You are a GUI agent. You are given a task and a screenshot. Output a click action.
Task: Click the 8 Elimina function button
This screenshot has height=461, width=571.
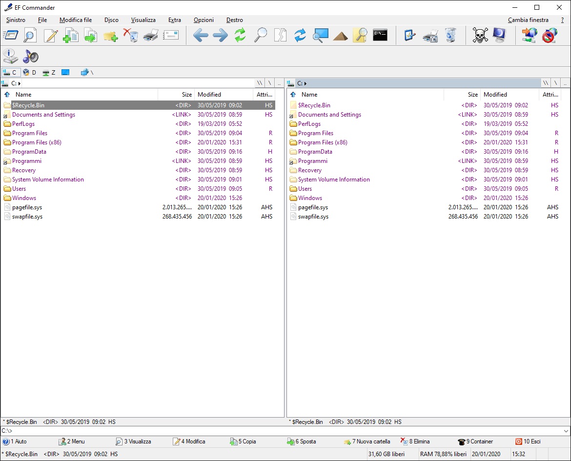click(x=415, y=441)
